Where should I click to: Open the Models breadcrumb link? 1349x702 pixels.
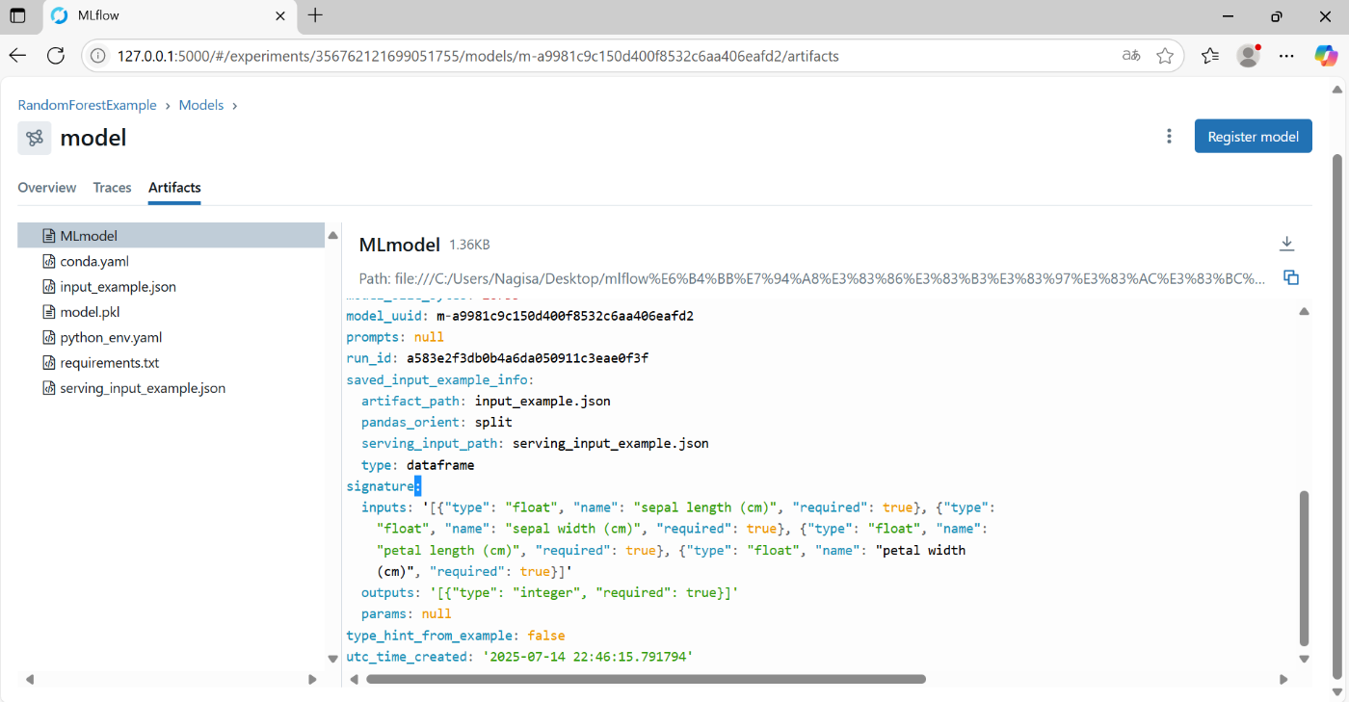pos(201,105)
